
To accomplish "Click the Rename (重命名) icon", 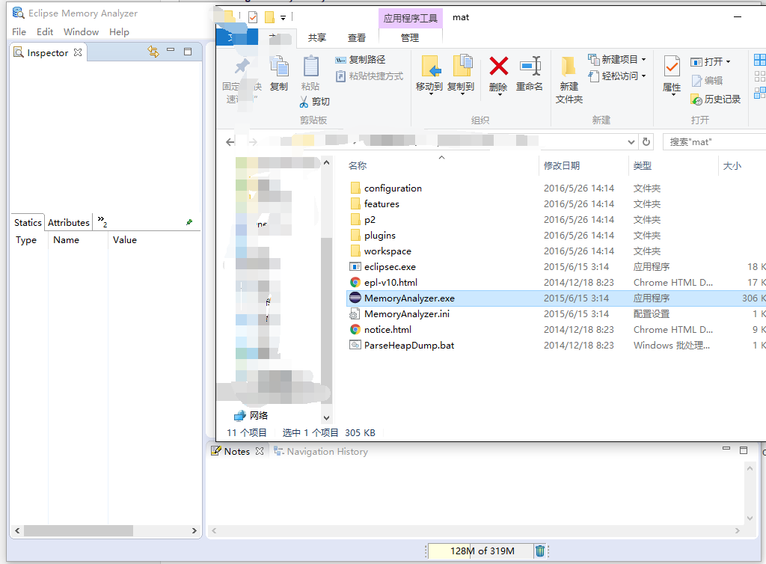I will (530, 67).
